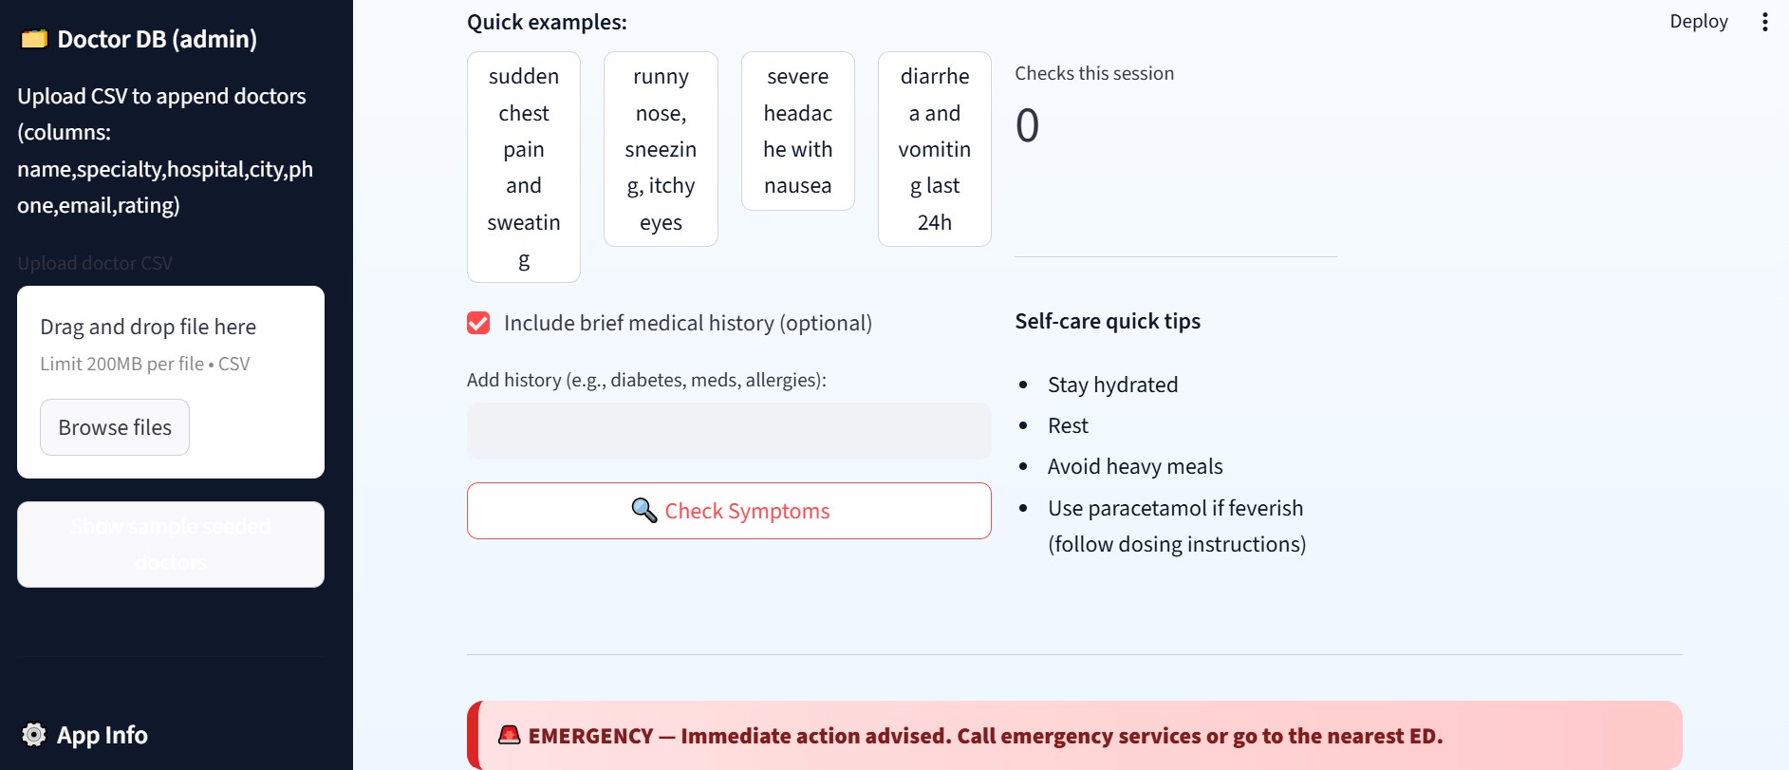Click the siren icon in the emergency banner
This screenshot has height=770, width=1789.
coord(511,735)
